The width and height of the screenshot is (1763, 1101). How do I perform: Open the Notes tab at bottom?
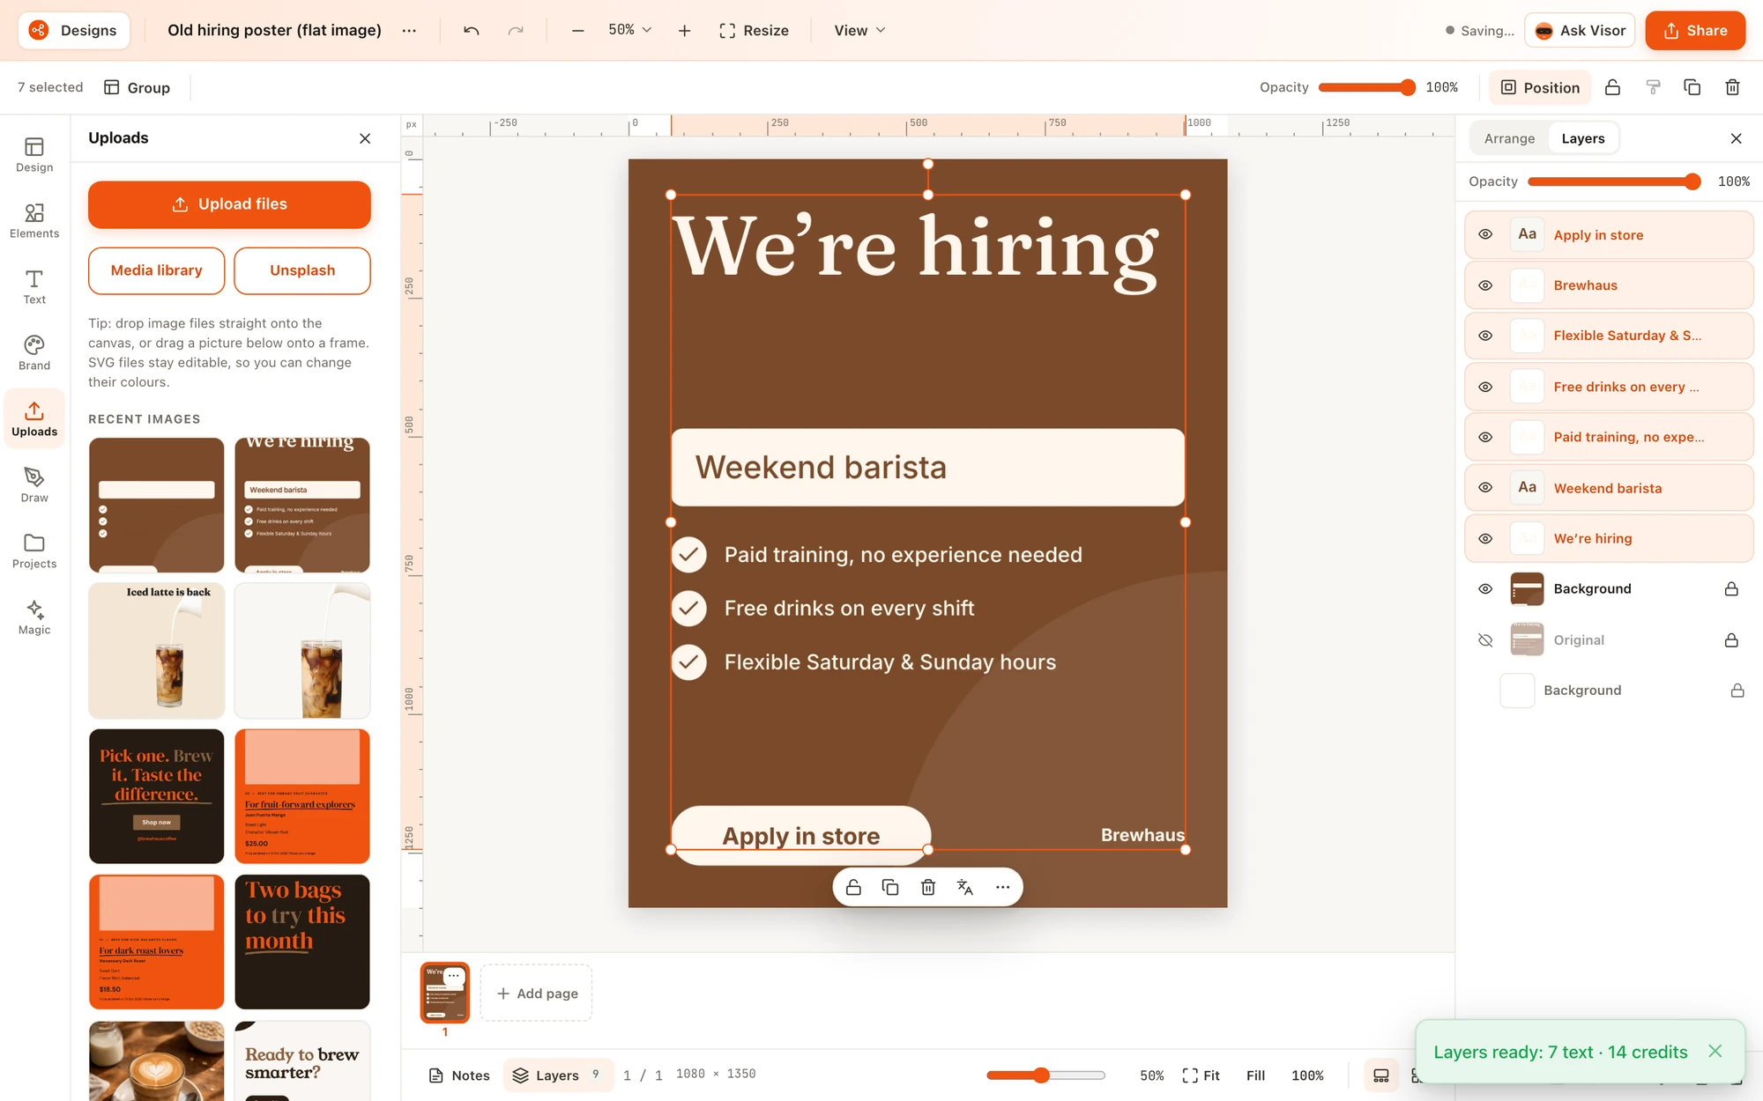pos(458,1075)
